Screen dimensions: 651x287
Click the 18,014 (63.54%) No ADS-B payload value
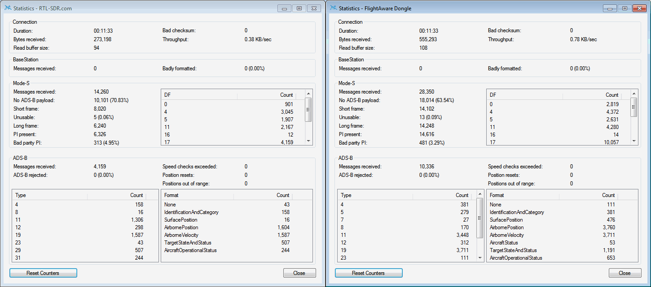[437, 100]
